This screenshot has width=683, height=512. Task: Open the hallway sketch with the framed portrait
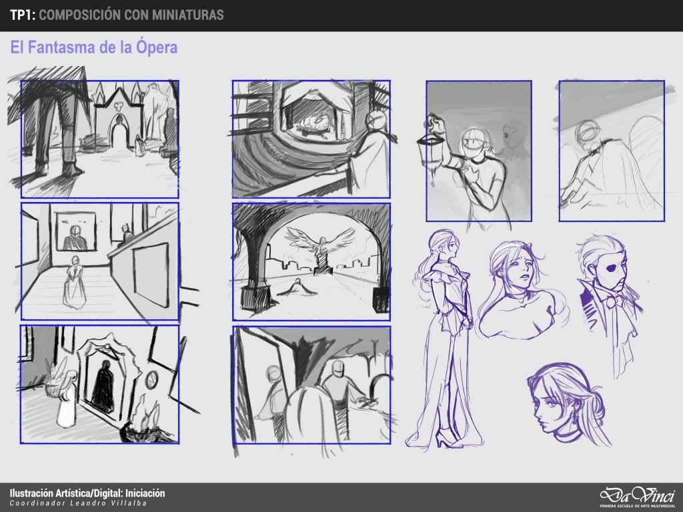tap(99, 262)
